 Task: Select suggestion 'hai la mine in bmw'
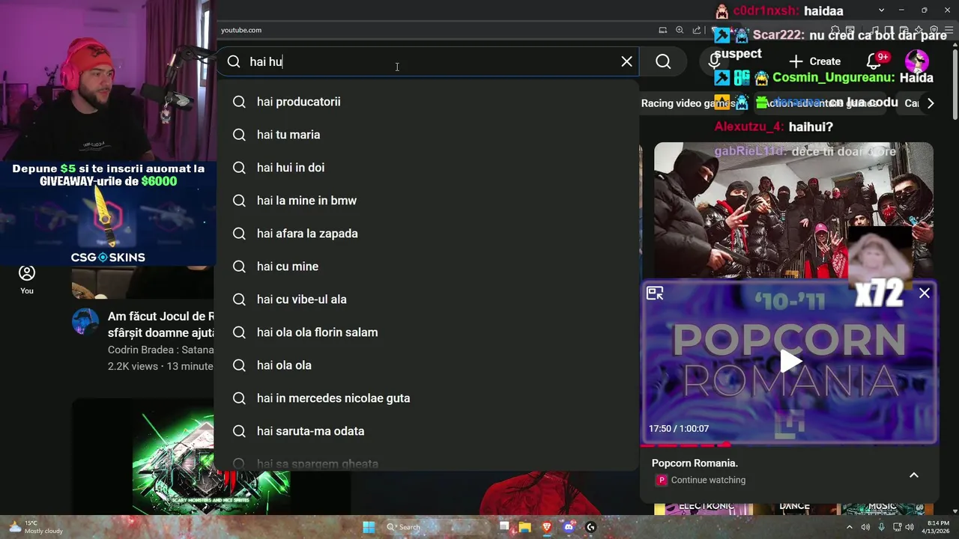point(427,201)
